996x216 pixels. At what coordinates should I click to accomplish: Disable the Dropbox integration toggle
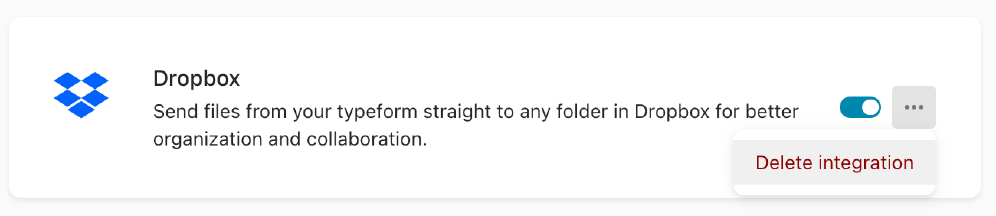click(x=860, y=107)
